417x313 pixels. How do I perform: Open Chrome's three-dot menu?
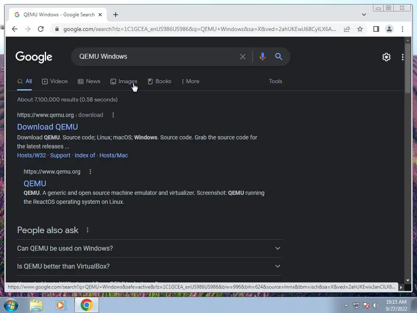[x=402, y=29]
